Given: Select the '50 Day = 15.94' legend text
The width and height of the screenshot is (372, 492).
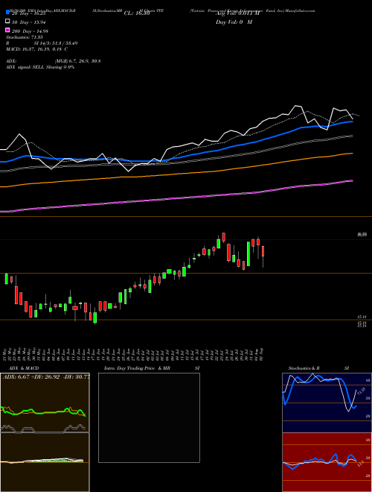Looking at the screenshot, I should pos(28,22).
